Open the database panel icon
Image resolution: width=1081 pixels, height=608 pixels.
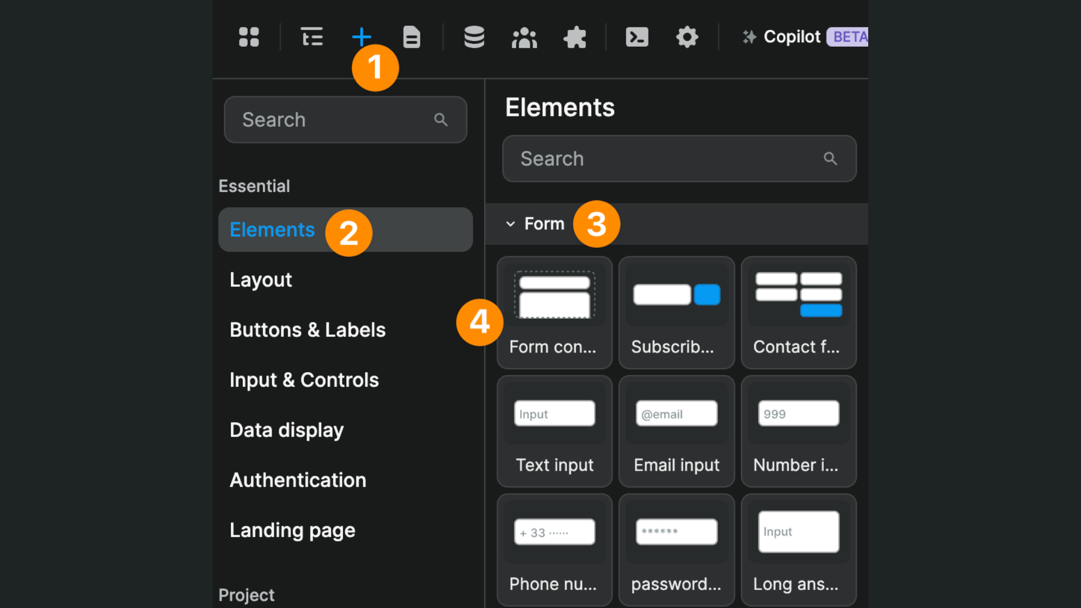tap(474, 37)
